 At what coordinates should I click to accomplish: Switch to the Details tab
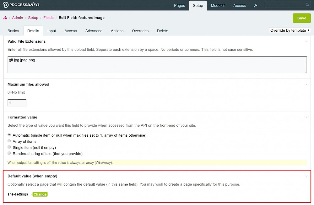[x=33, y=31]
